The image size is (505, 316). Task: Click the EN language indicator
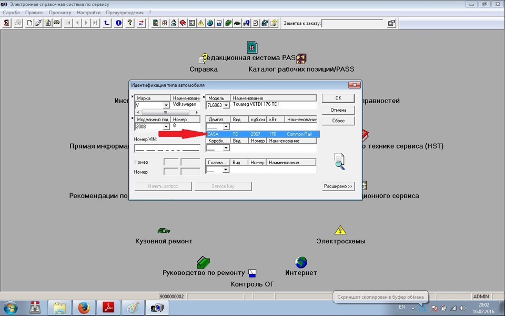(x=401, y=307)
